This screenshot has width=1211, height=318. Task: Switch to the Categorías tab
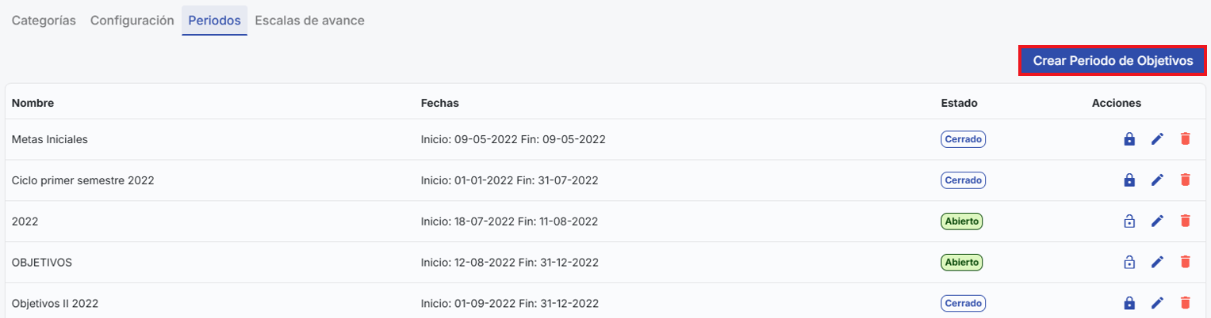(x=44, y=21)
